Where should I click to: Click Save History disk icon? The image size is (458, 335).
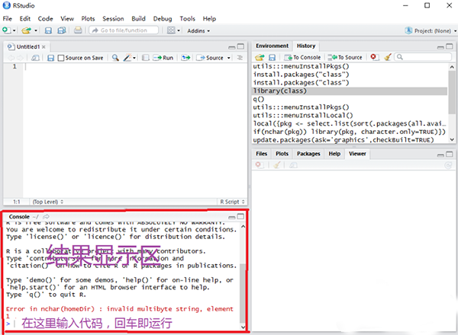pyautogui.click(x=272, y=57)
